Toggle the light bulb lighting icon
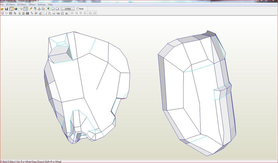278x163 pixels. pos(12,9)
